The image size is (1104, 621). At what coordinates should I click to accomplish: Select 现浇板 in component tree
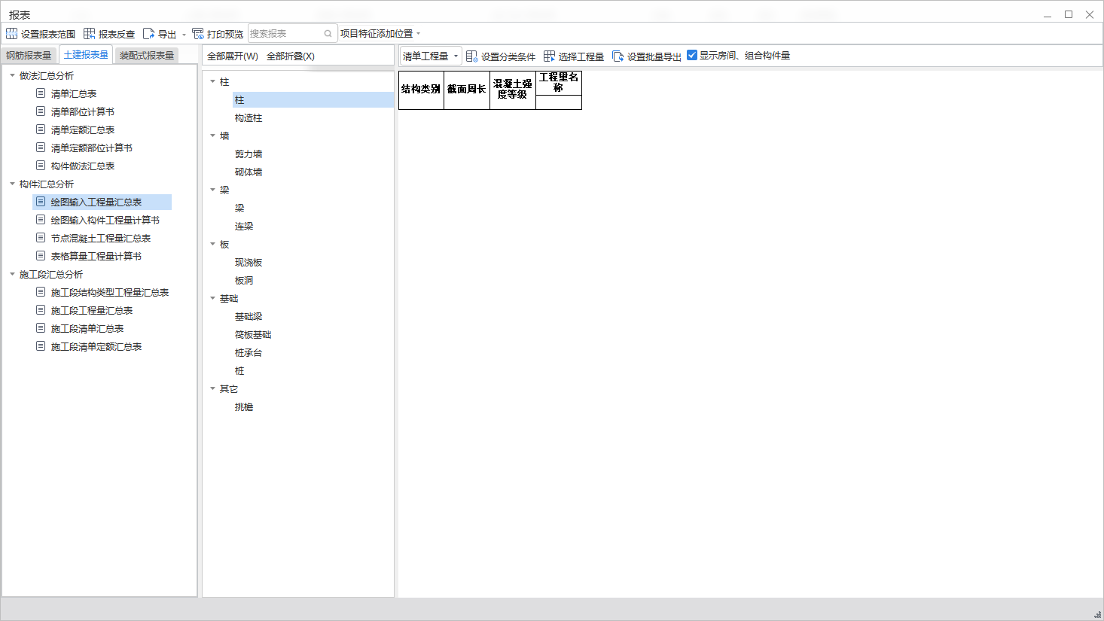point(249,262)
